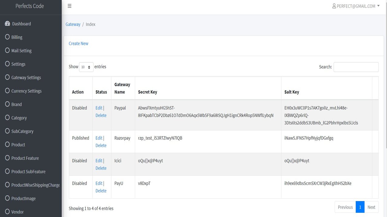The image size is (387, 217).
Task: Click the Create New link
Action: tap(79, 43)
